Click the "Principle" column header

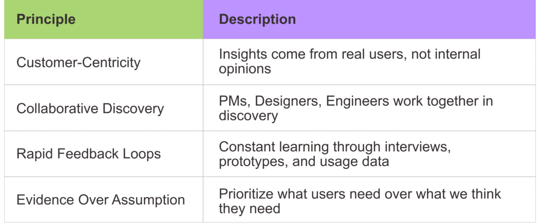pyautogui.click(x=46, y=20)
